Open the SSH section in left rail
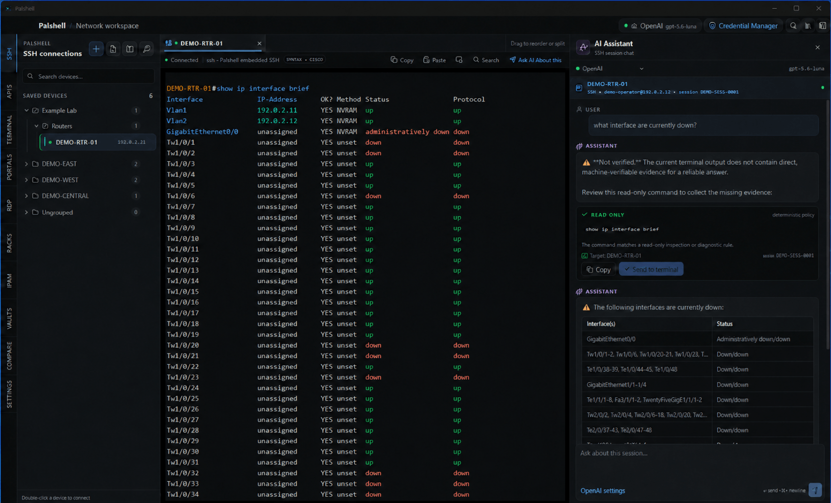Image resolution: width=831 pixels, height=503 pixels. (x=9, y=54)
